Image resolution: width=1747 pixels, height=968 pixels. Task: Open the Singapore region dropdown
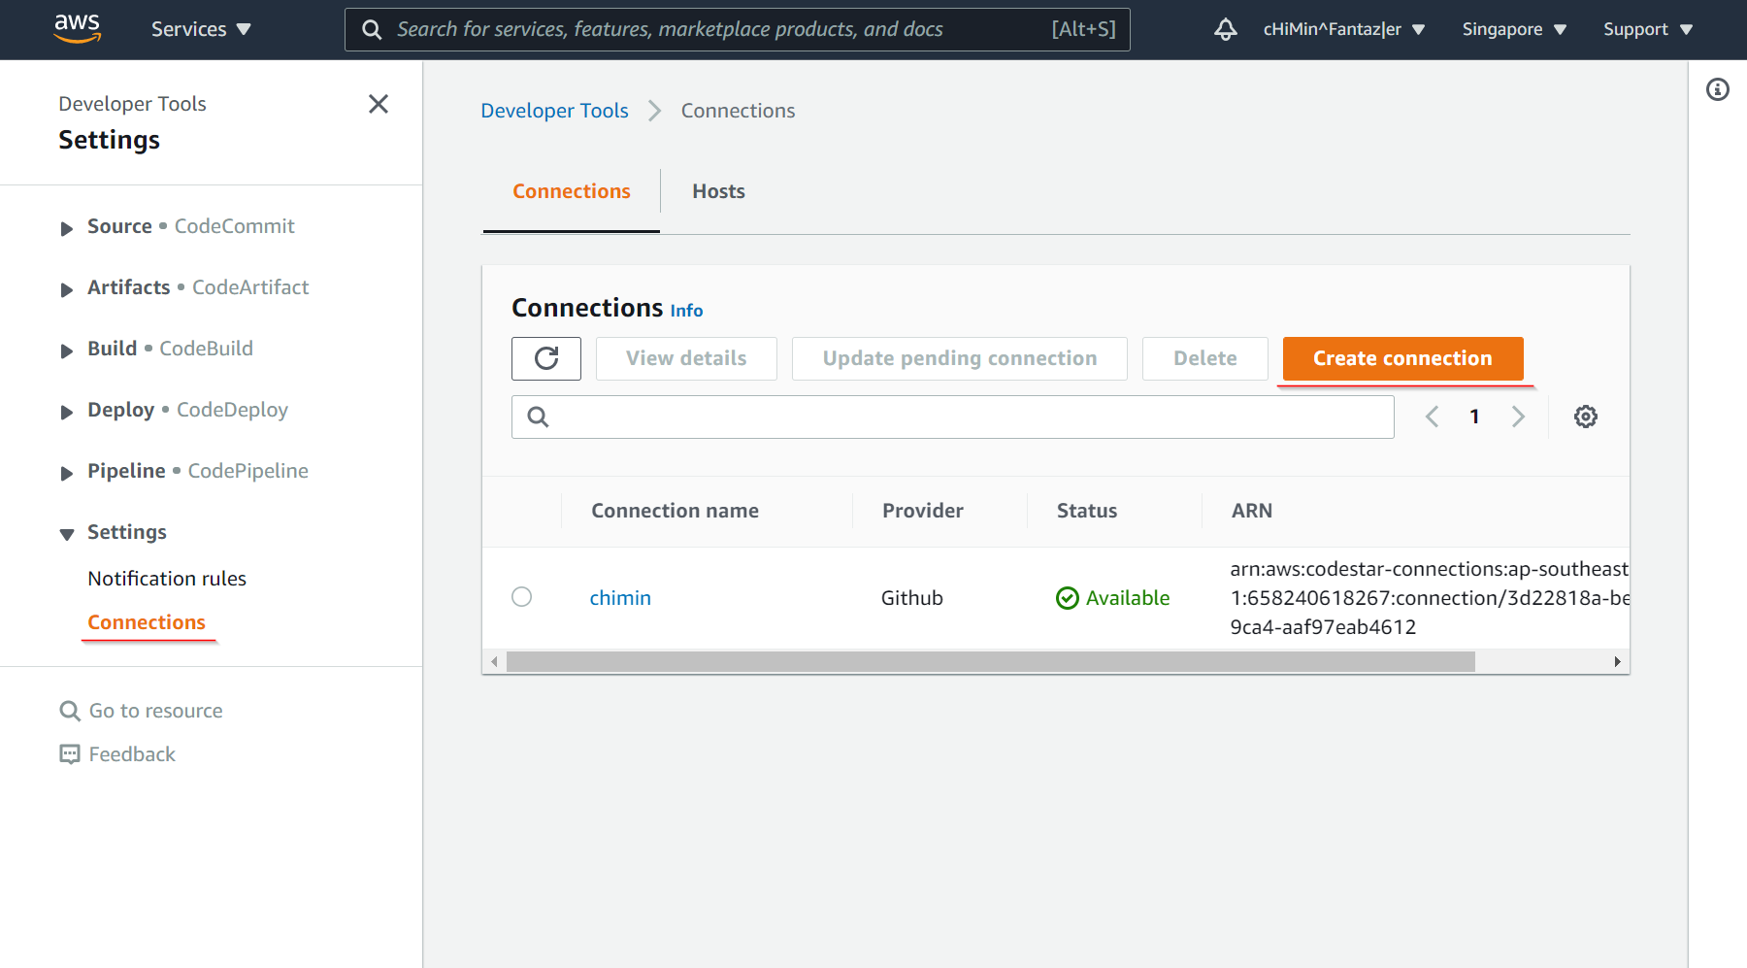tap(1513, 29)
